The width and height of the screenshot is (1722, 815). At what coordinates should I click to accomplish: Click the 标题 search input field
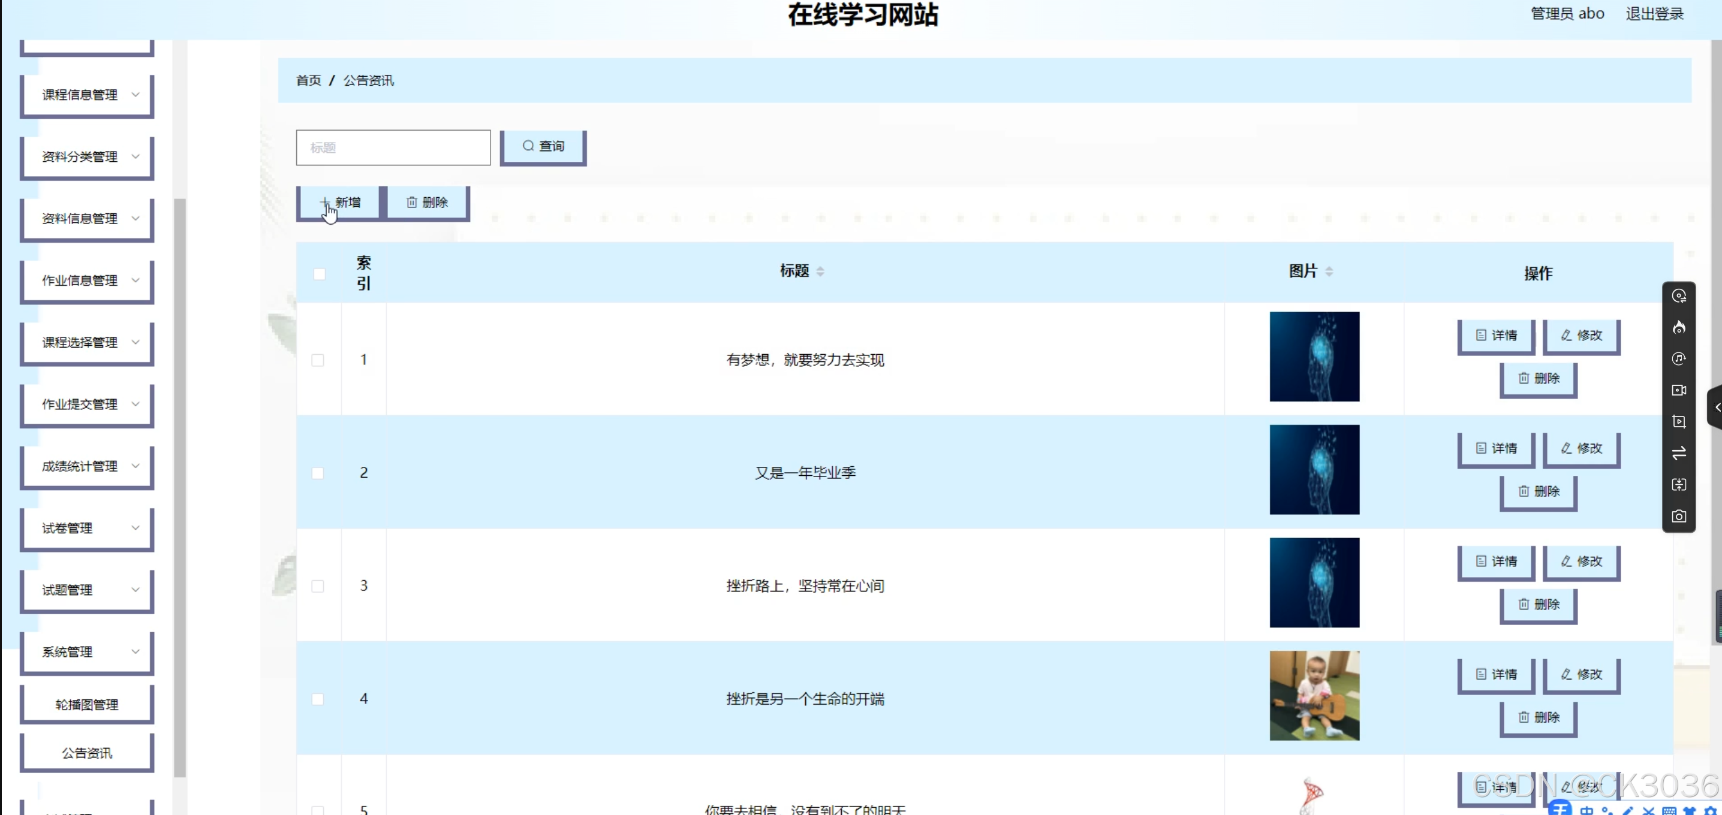(x=393, y=147)
